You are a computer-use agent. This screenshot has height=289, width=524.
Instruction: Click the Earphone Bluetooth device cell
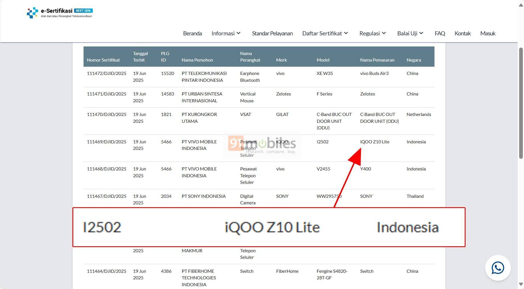(x=250, y=77)
